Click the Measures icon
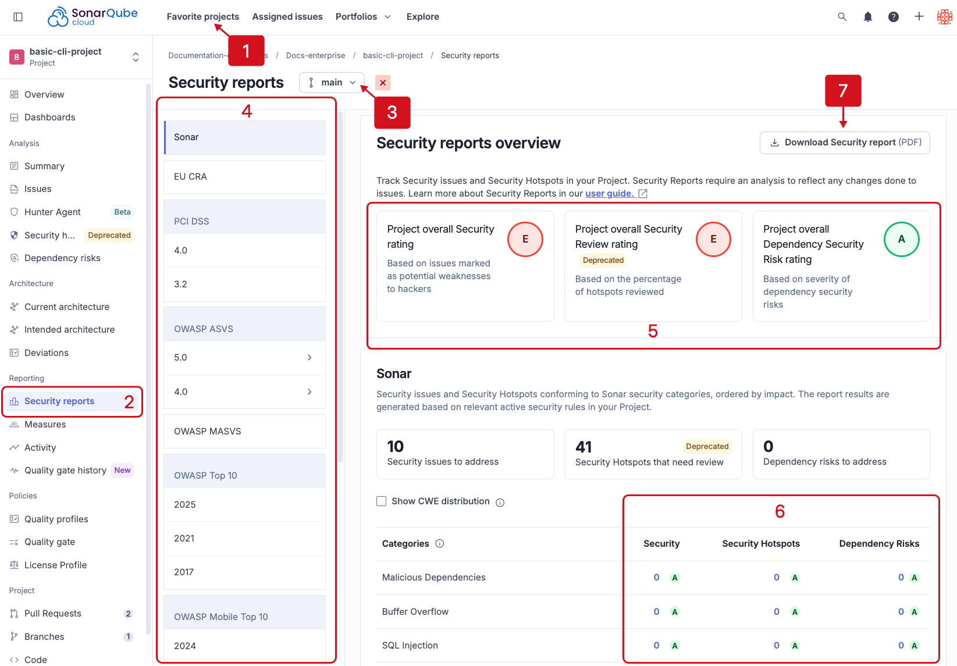The width and height of the screenshot is (957, 666). [x=15, y=425]
